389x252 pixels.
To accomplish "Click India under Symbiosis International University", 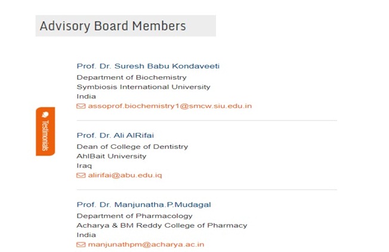I will 86,97.
